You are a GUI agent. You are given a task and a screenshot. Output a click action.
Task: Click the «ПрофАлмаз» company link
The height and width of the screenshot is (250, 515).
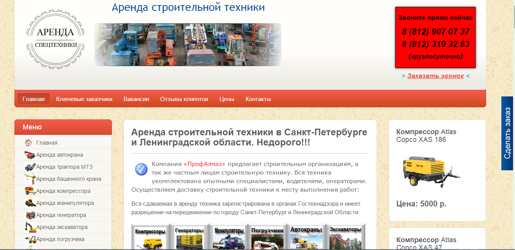point(205,164)
